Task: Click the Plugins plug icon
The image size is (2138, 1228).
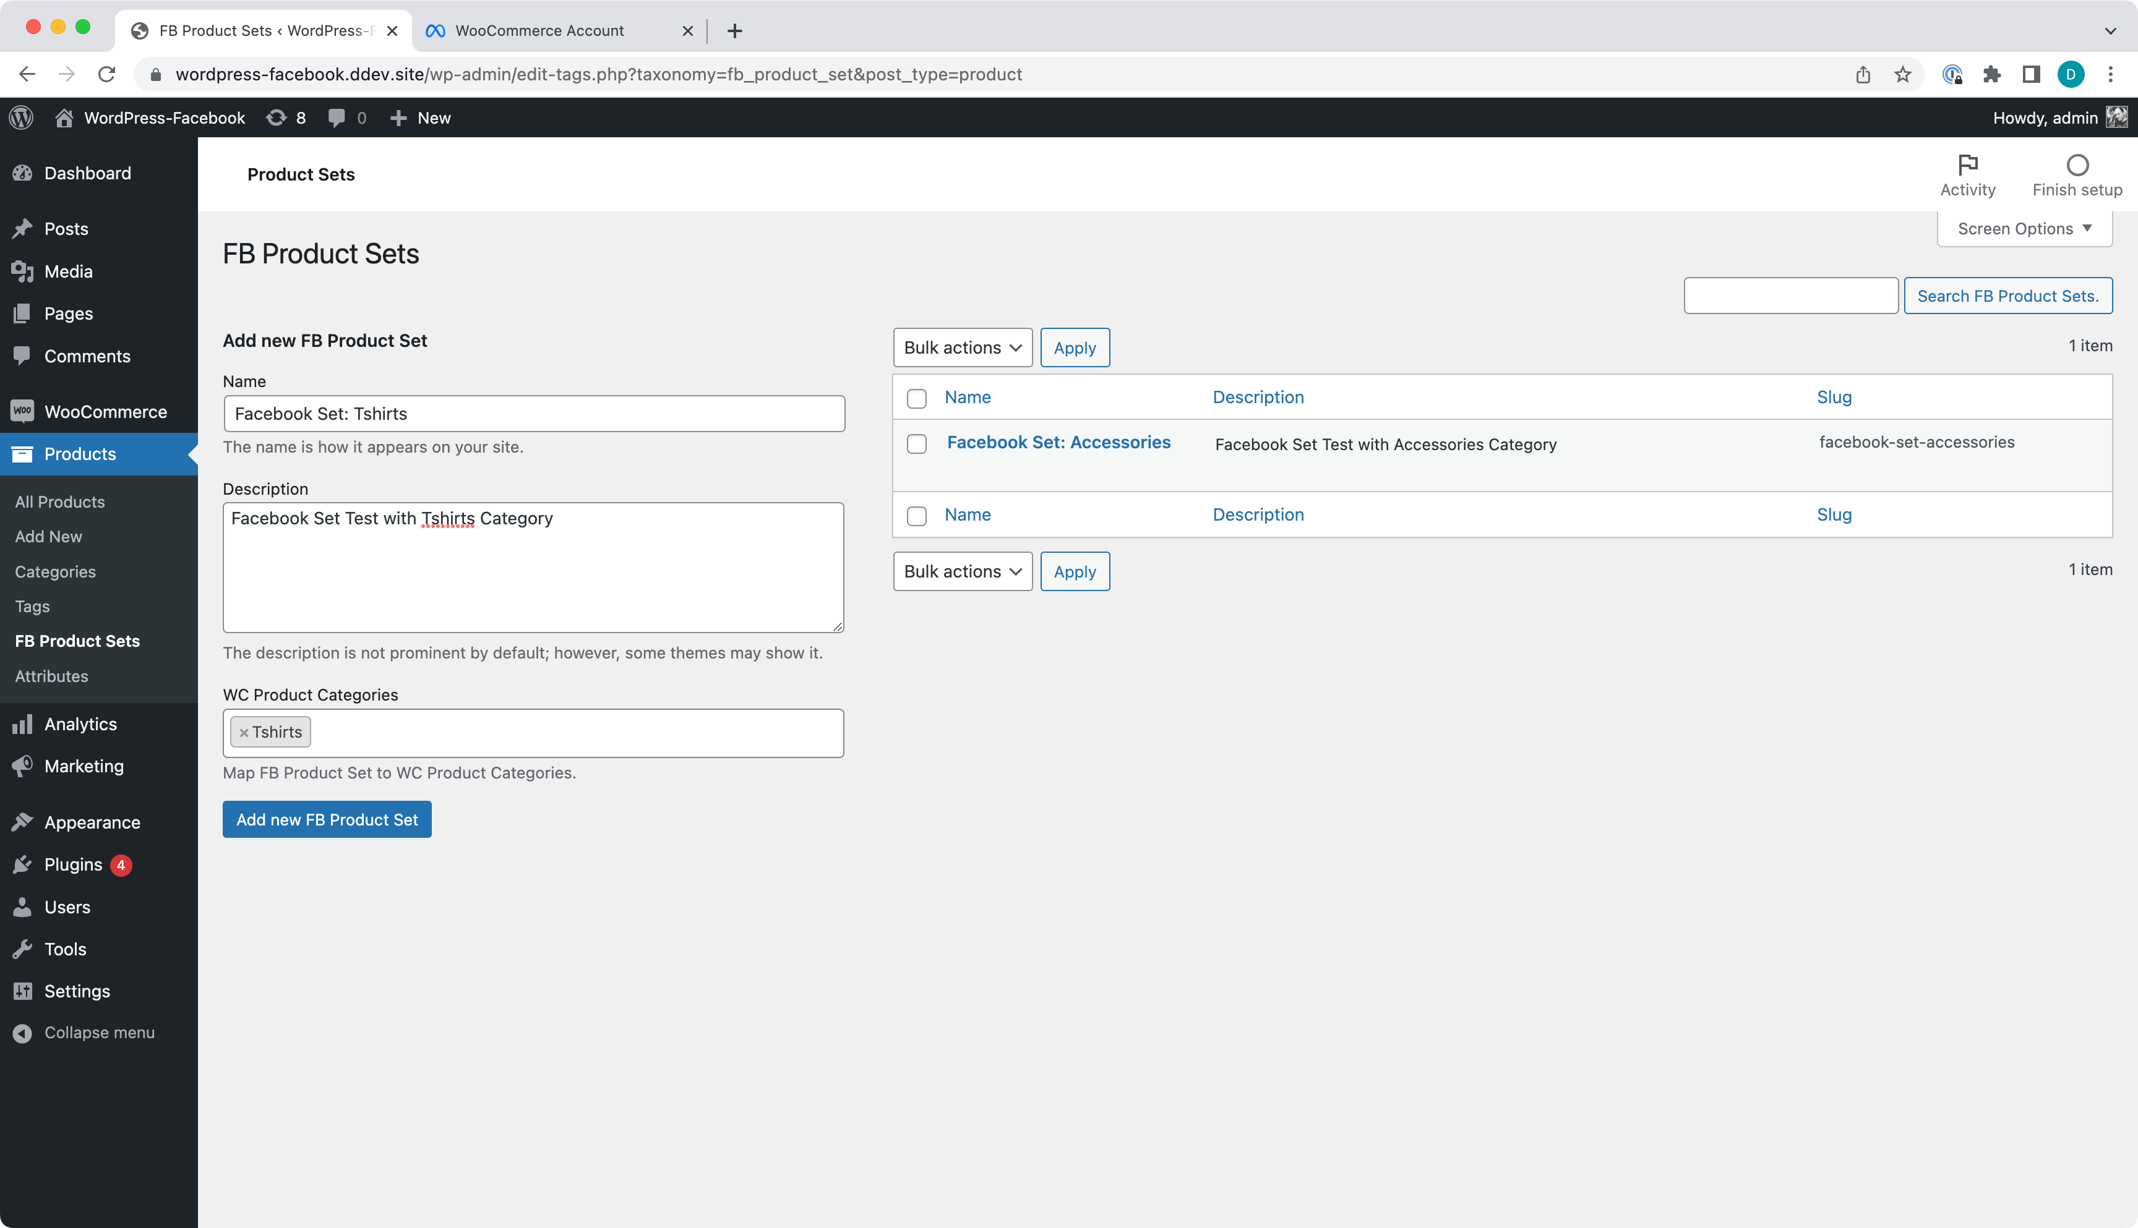Action: (x=23, y=864)
